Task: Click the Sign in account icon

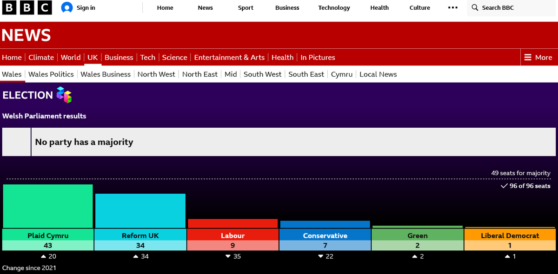Action: point(67,7)
